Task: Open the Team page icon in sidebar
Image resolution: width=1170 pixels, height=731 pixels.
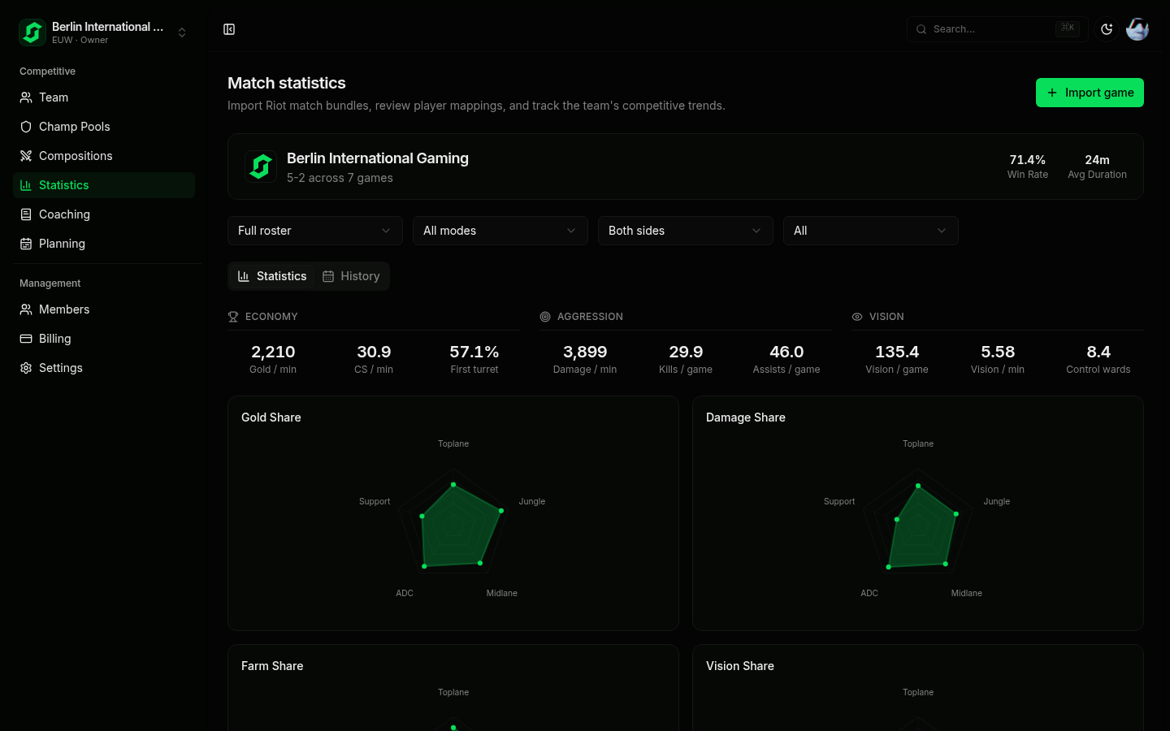Action: 26,97
